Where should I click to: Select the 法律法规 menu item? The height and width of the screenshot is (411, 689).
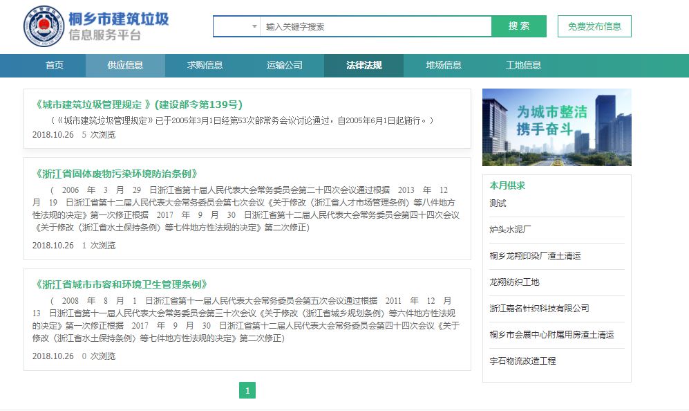(x=364, y=66)
